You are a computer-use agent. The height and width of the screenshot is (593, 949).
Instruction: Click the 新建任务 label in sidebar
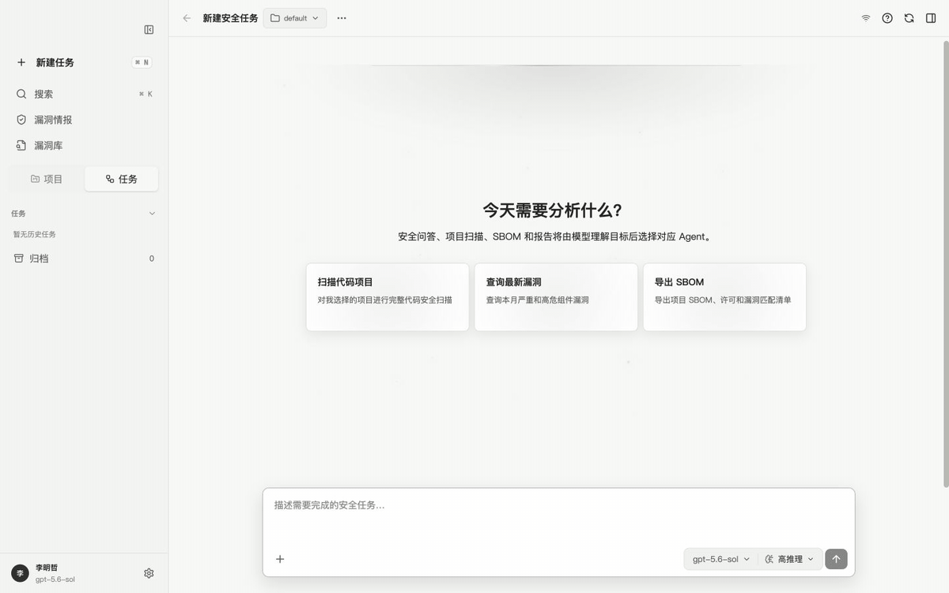55,62
